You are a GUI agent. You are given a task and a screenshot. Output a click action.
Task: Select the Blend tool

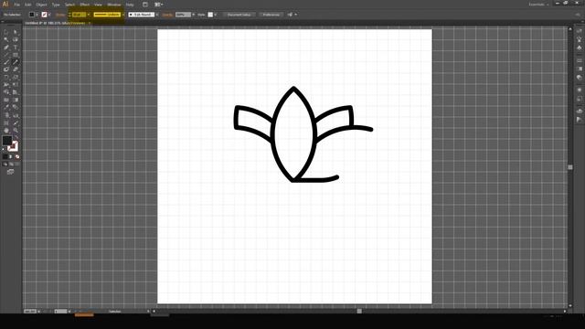[16, 108]
